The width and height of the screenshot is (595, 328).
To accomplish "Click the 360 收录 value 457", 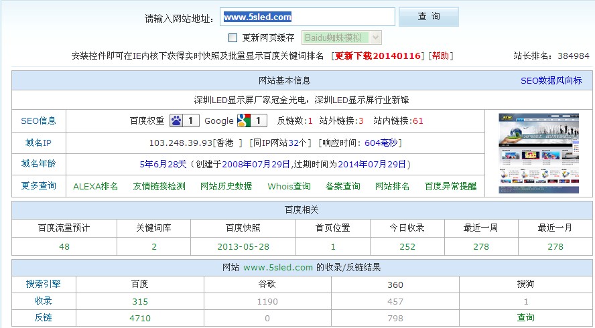I will click(395, 301).
